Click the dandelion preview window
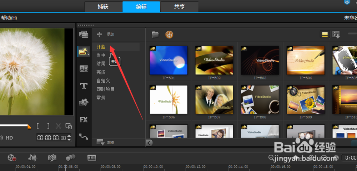Image resolution: width=357 pixels, height=171 pixels. tap(36, 72)
